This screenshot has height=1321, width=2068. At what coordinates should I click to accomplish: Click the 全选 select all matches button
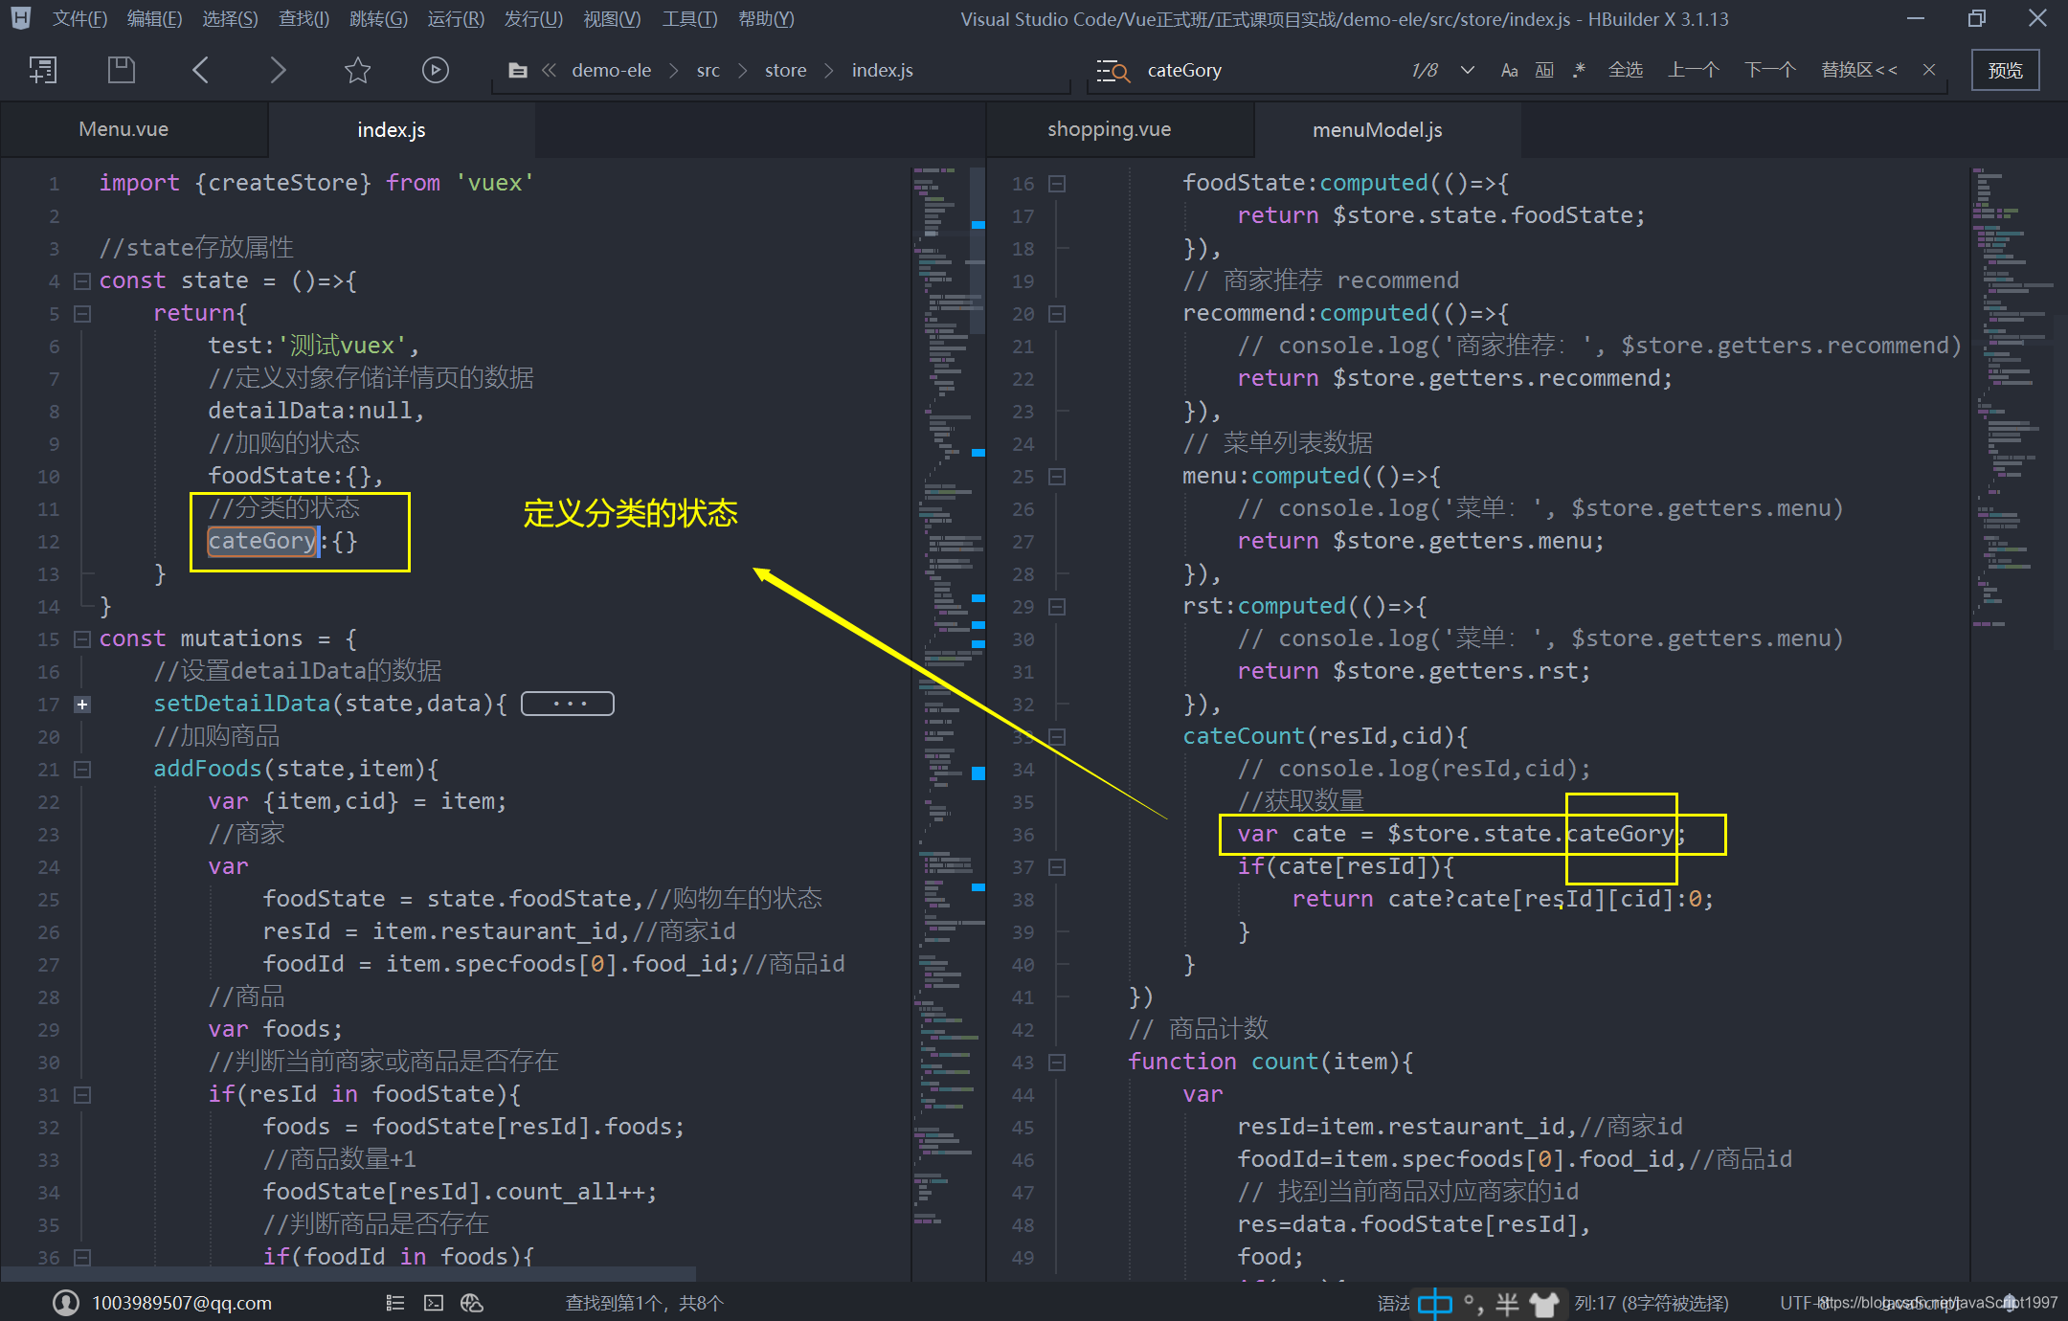(1625, 70)
